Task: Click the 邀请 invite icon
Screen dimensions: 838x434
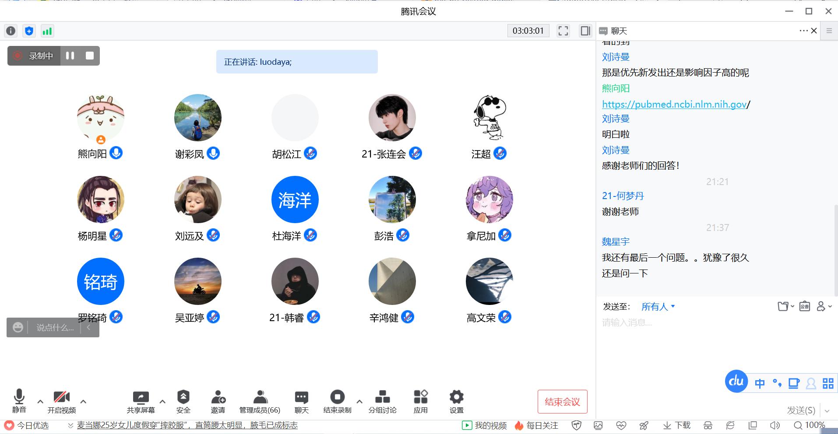Action: (218, 397)
